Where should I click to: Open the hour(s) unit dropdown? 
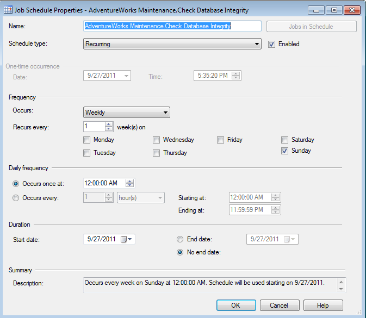click(141, 198)
